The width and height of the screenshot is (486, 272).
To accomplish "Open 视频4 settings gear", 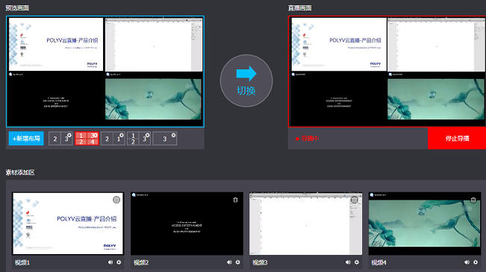I will tap(476, 262).
